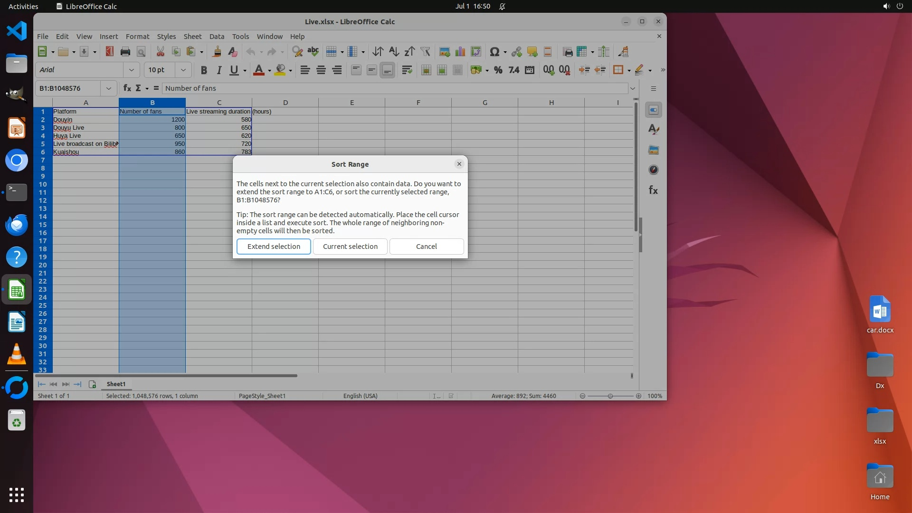Click the Current selection button
This screenshot has height=513, width=912.
(350, 247)
